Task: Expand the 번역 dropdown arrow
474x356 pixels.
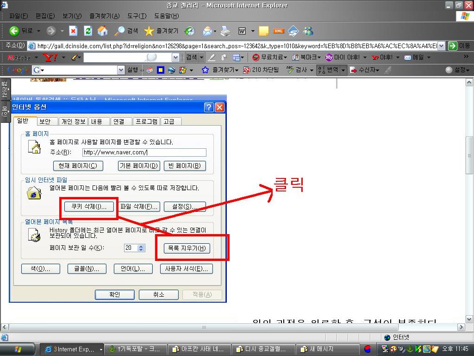Action: [343, 70]
